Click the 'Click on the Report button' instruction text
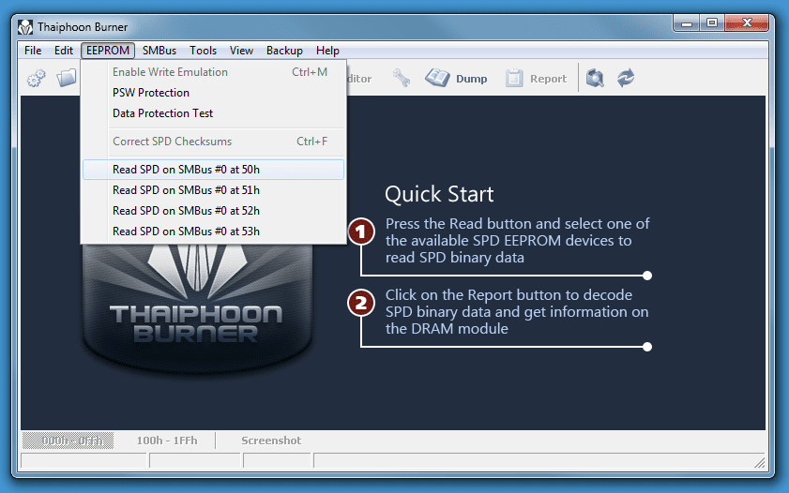789x493 pixels. tap(517, 312)
